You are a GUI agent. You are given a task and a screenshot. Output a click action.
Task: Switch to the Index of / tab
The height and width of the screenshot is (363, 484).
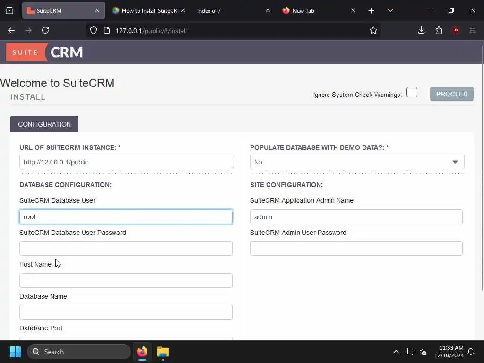232,10
